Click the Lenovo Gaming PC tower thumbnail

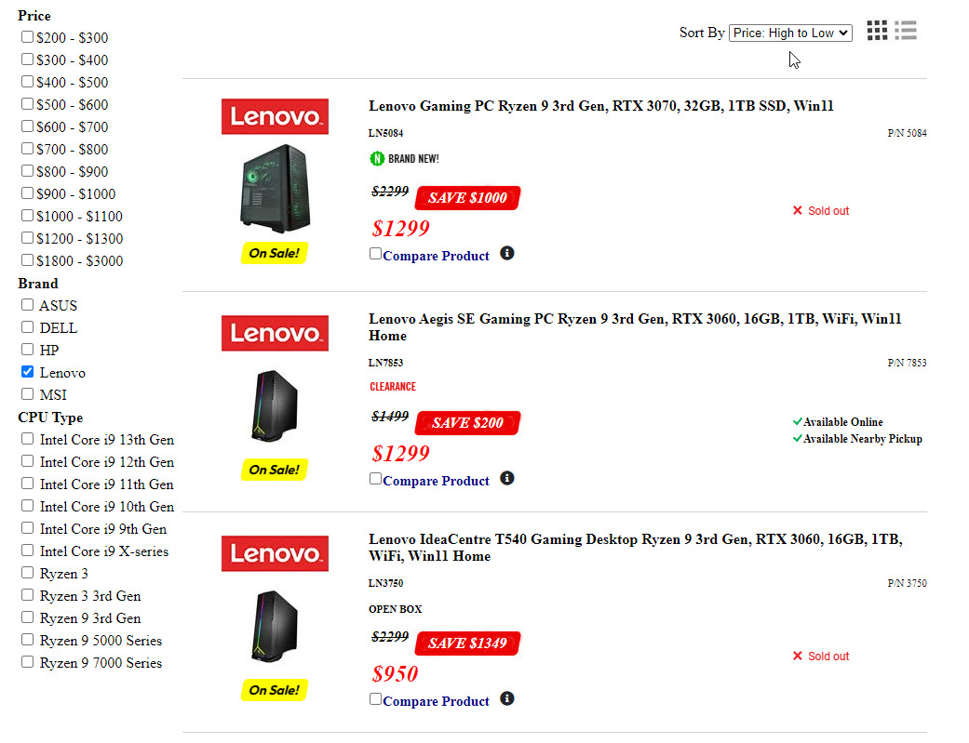275,187
